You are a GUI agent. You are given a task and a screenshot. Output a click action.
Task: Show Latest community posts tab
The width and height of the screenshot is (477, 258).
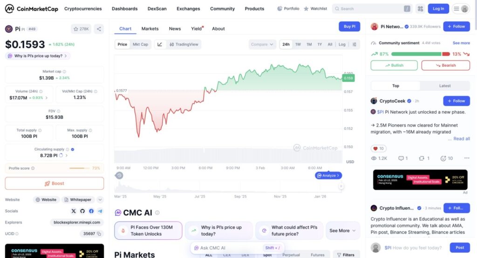[x=445, y=86]
